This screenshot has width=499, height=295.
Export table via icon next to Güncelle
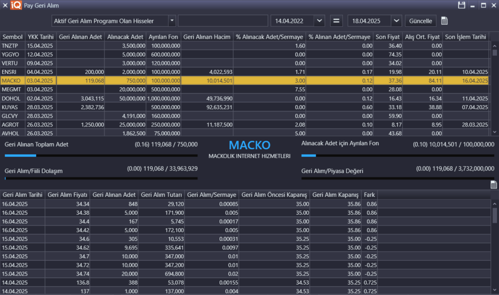pos(444,21)
